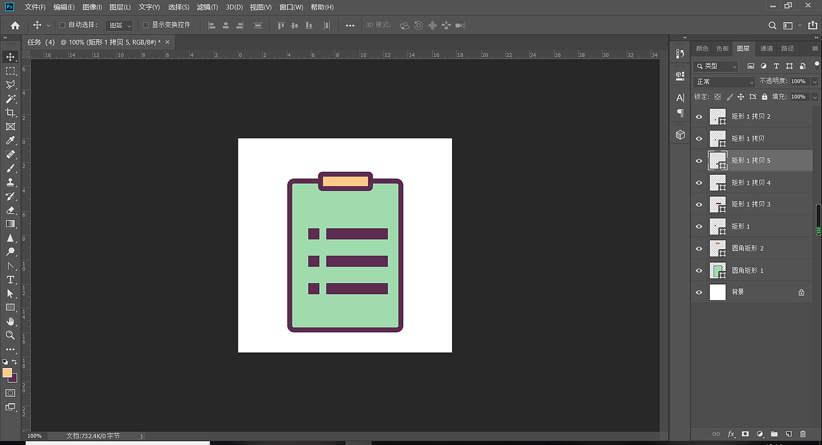
Task: Enable the 显示变换控件 checkbox
Action: coord(146,25)
